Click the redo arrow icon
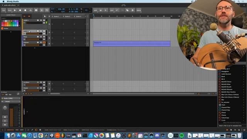This screenshot has height=139, width=247. point(122,10)
